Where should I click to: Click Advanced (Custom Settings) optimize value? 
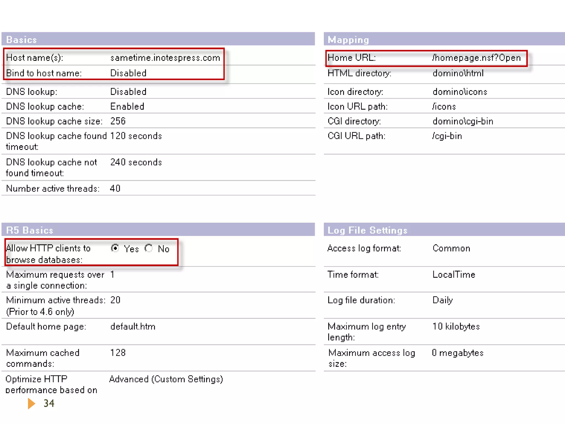coord(166,379)
